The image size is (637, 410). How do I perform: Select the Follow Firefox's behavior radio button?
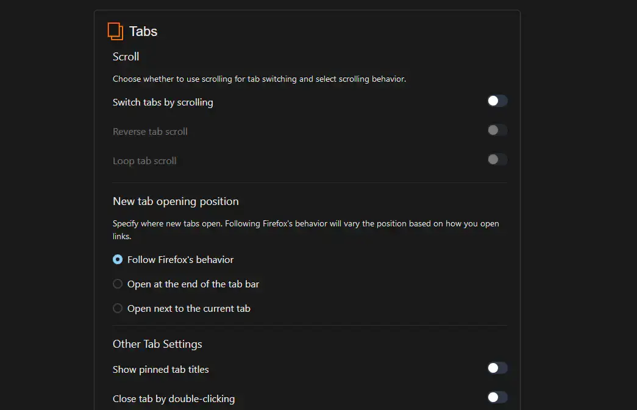pos(117,259)
